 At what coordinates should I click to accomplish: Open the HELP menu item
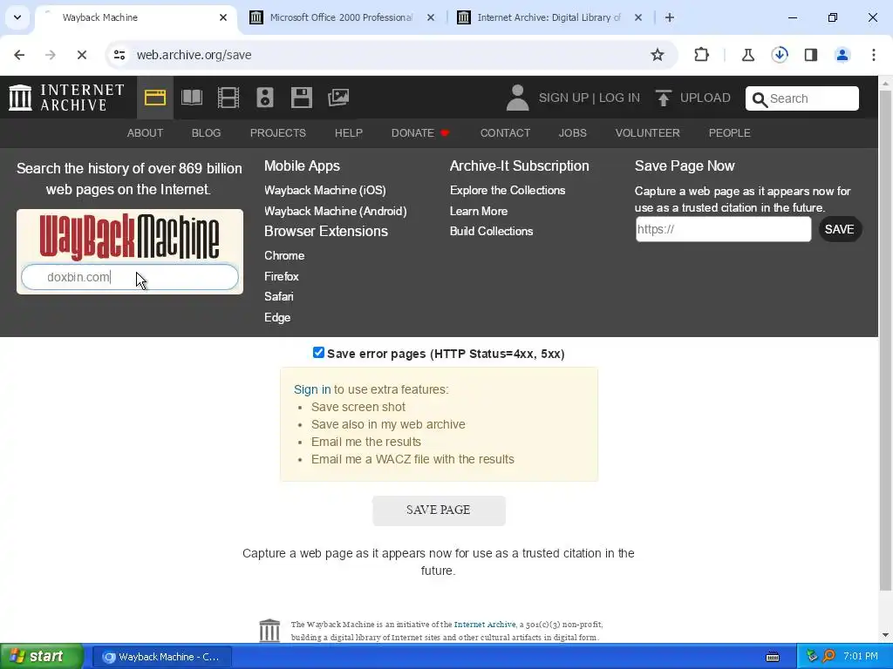coord(349,133)
